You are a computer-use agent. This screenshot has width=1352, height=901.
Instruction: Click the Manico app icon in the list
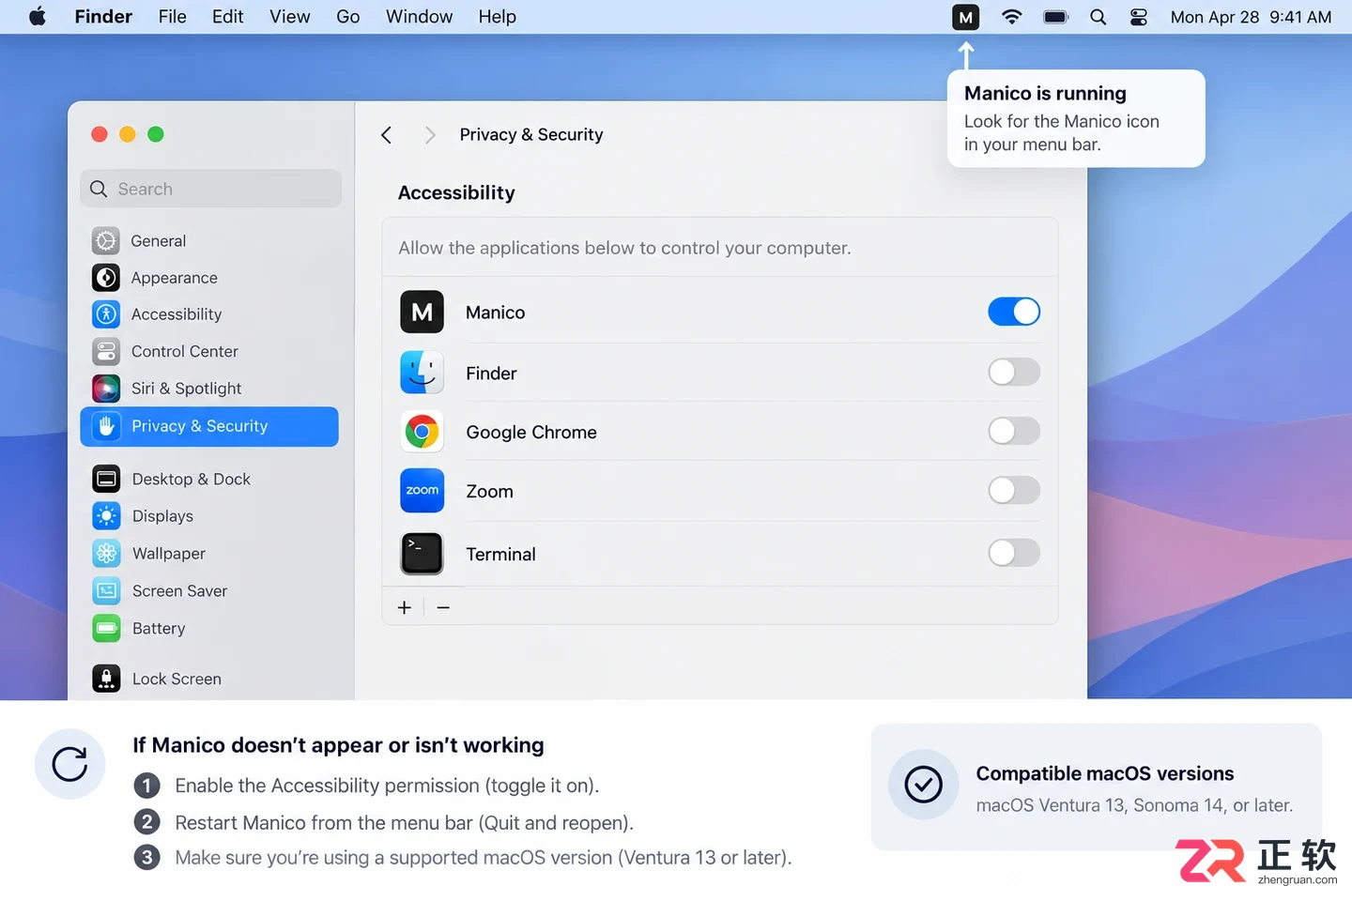click(x=422, y=312)
